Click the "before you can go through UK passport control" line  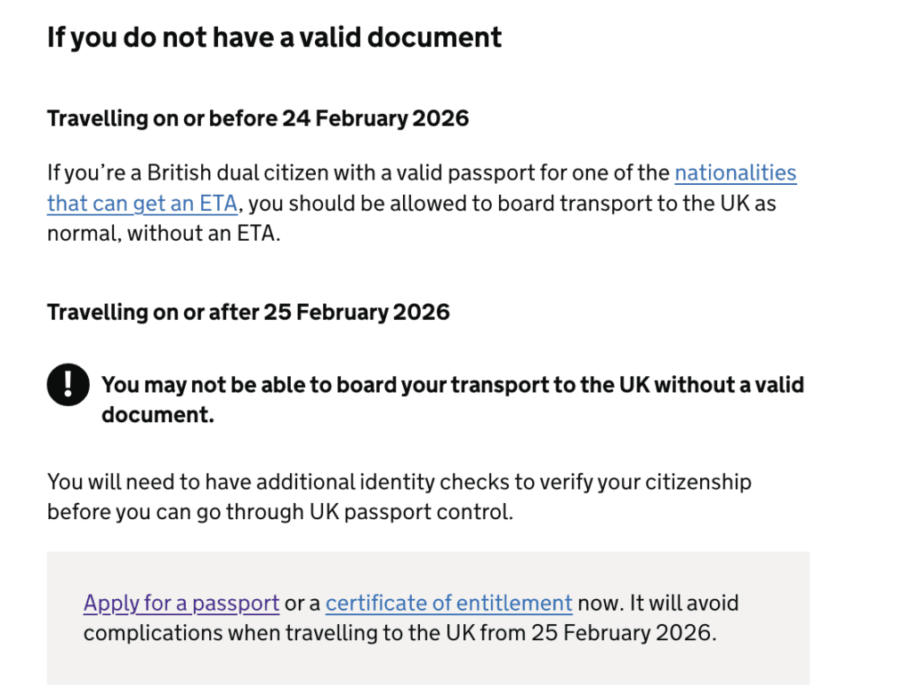click(279, 513)
